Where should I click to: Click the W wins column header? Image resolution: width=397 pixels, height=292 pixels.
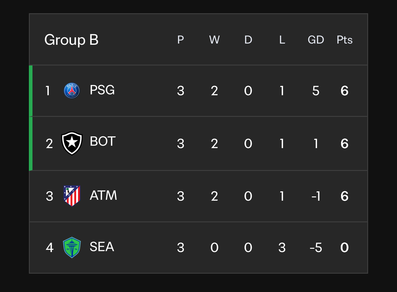tap(214, 40)
